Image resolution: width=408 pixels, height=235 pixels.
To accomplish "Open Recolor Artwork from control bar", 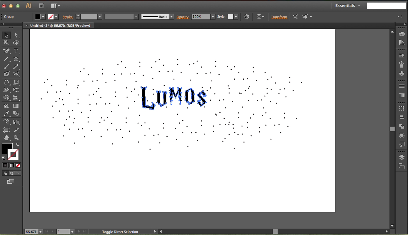I will pos(246,17).
